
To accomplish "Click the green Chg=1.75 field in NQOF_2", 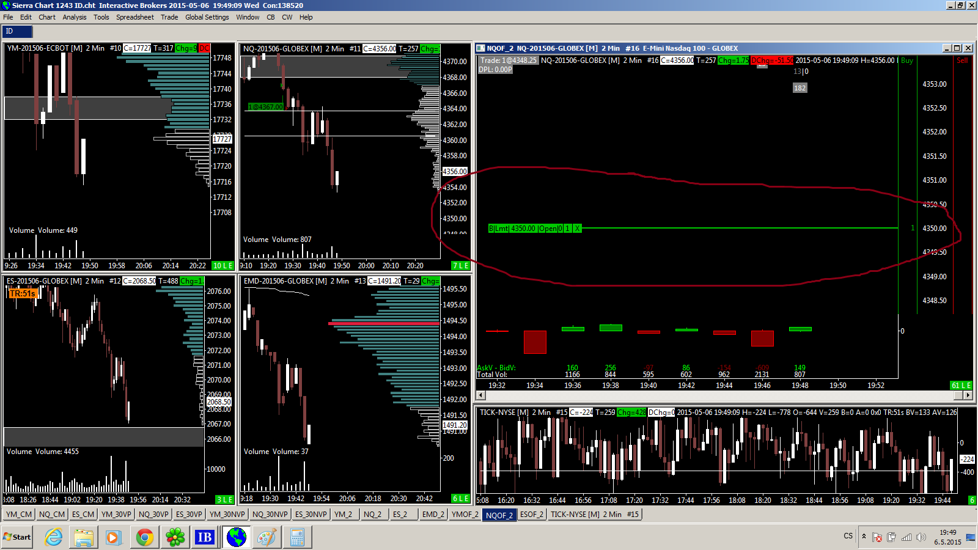I will pos(733,61).
